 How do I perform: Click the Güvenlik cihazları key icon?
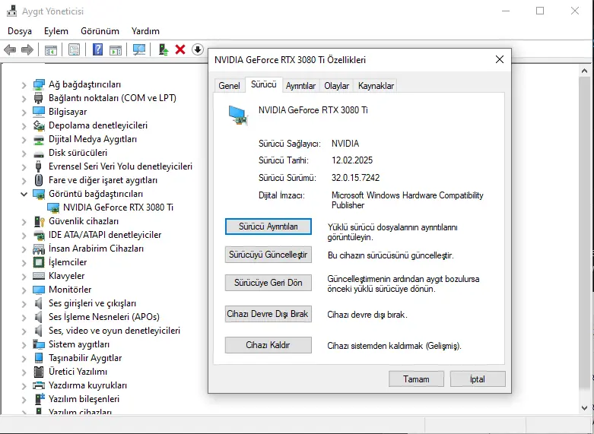click(40, 221)
